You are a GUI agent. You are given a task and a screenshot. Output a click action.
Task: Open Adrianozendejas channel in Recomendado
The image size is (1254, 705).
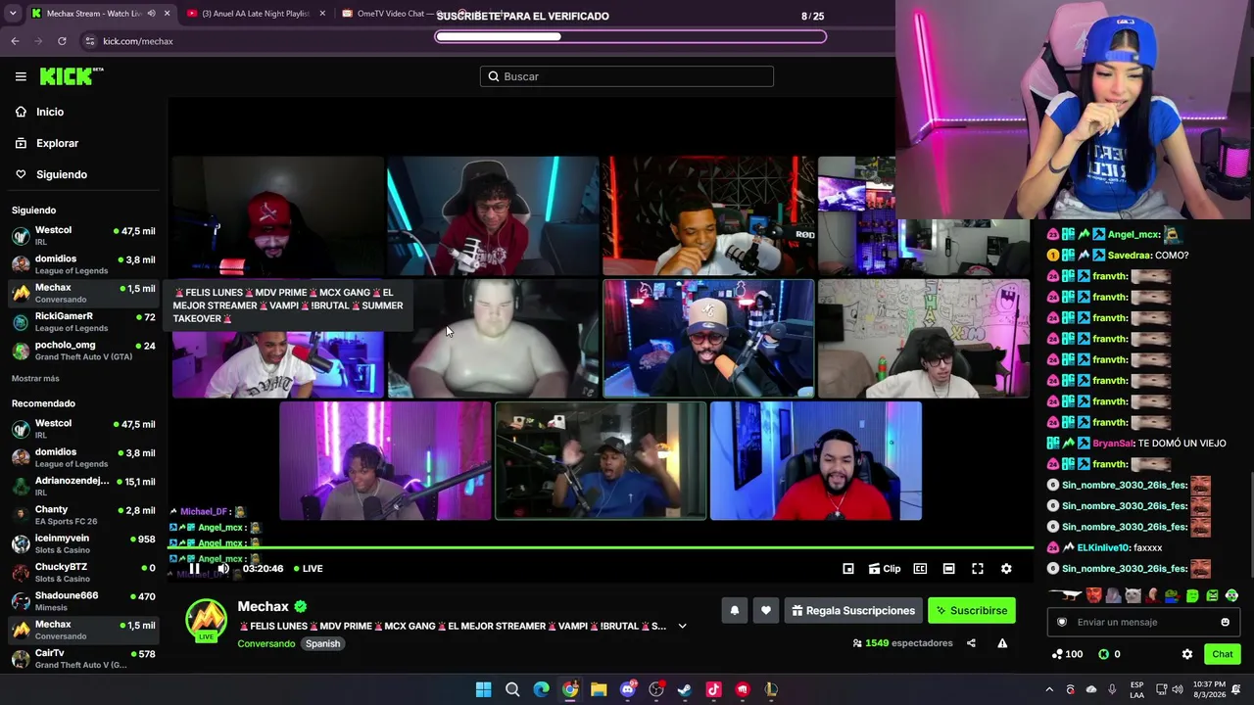click(x=83, y=487)
